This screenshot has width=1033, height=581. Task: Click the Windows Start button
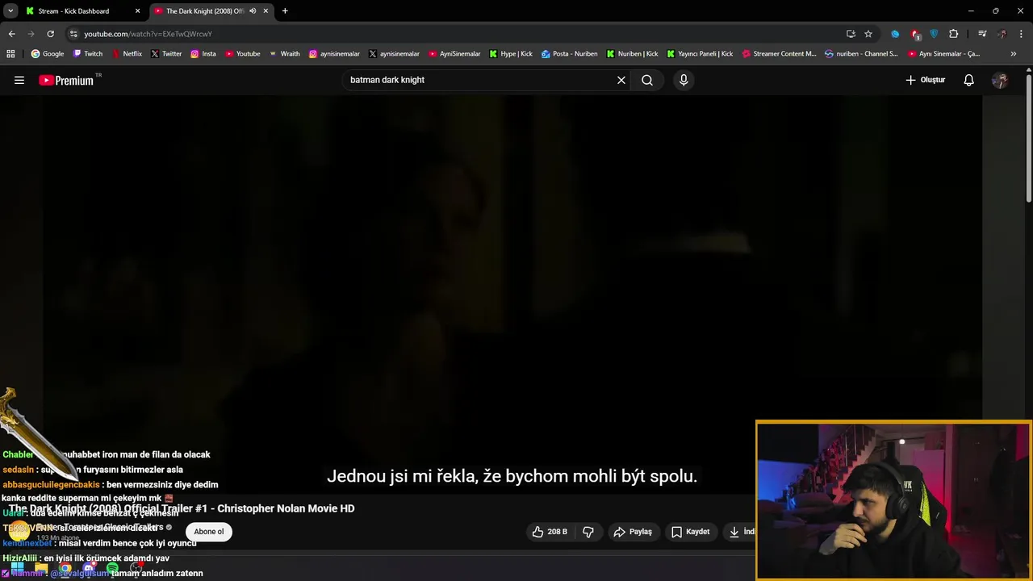[17, 569]
